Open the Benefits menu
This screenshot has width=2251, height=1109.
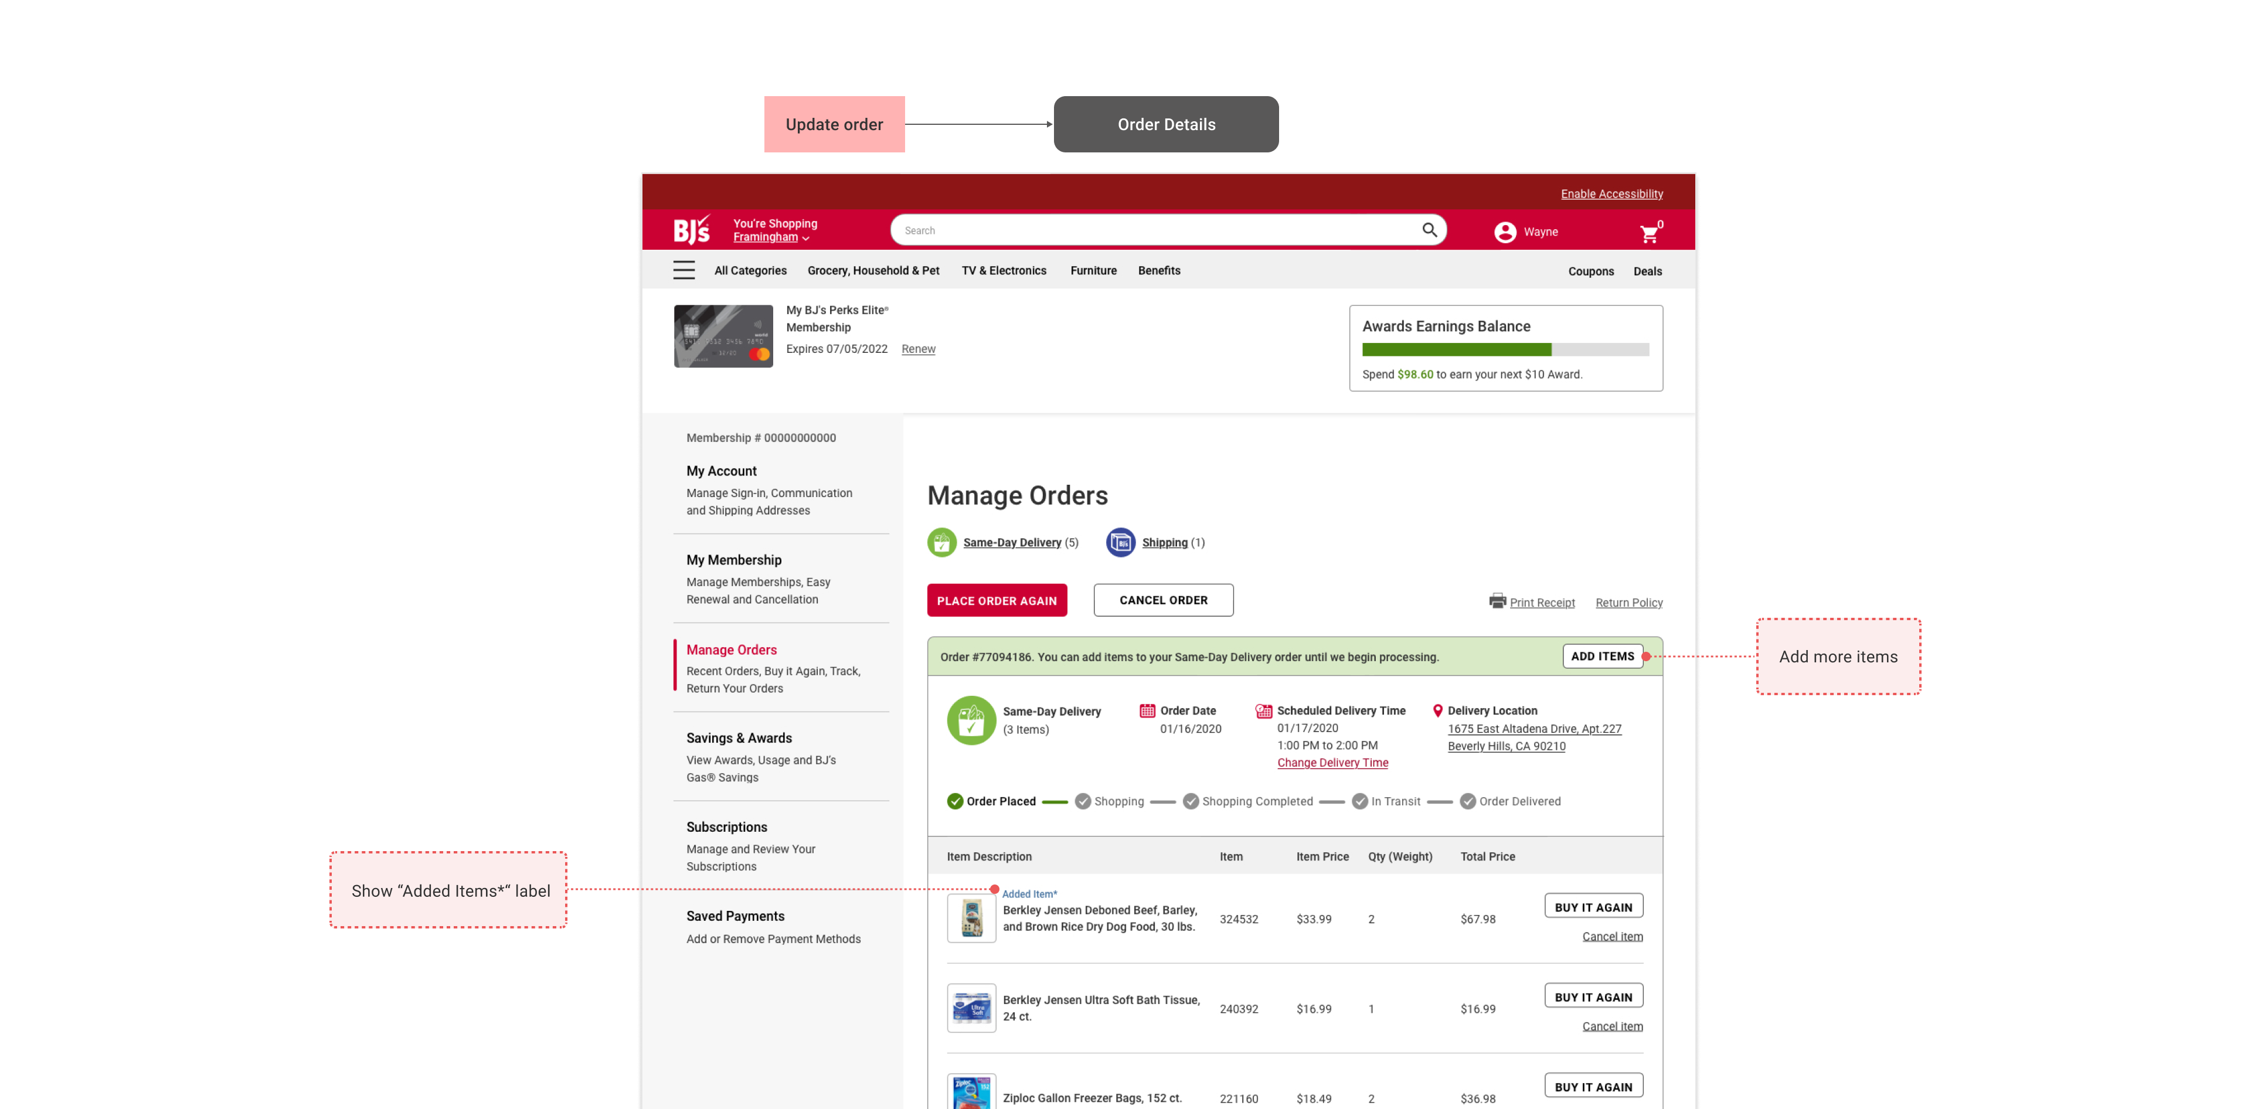click(x=1159, y=271)
